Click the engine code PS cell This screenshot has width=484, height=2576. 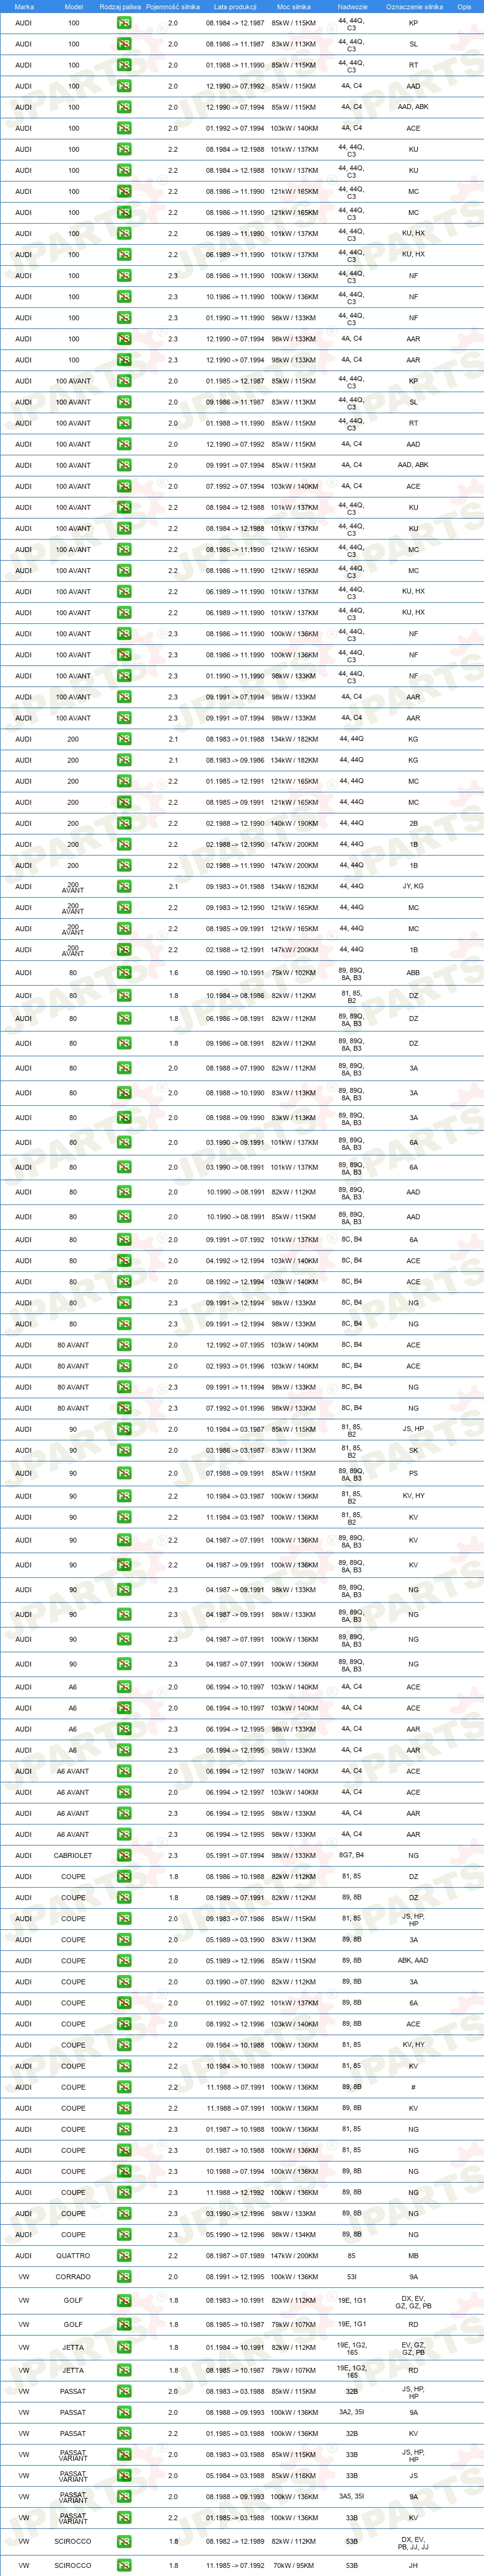point(413,1473)
